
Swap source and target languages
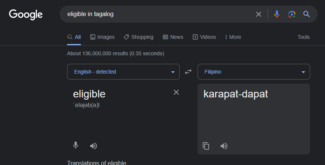click(x=188, y=72)
